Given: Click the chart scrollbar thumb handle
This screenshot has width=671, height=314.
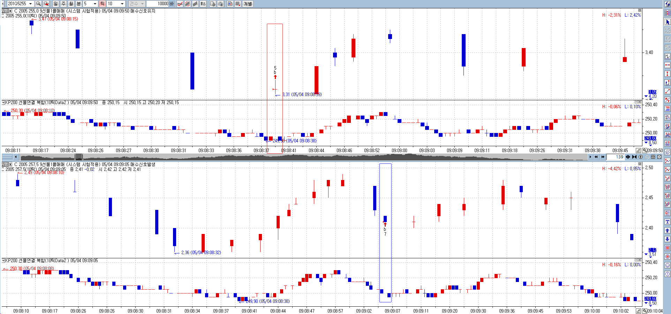Looking at the screenshot, I should [x=79, y=157].
